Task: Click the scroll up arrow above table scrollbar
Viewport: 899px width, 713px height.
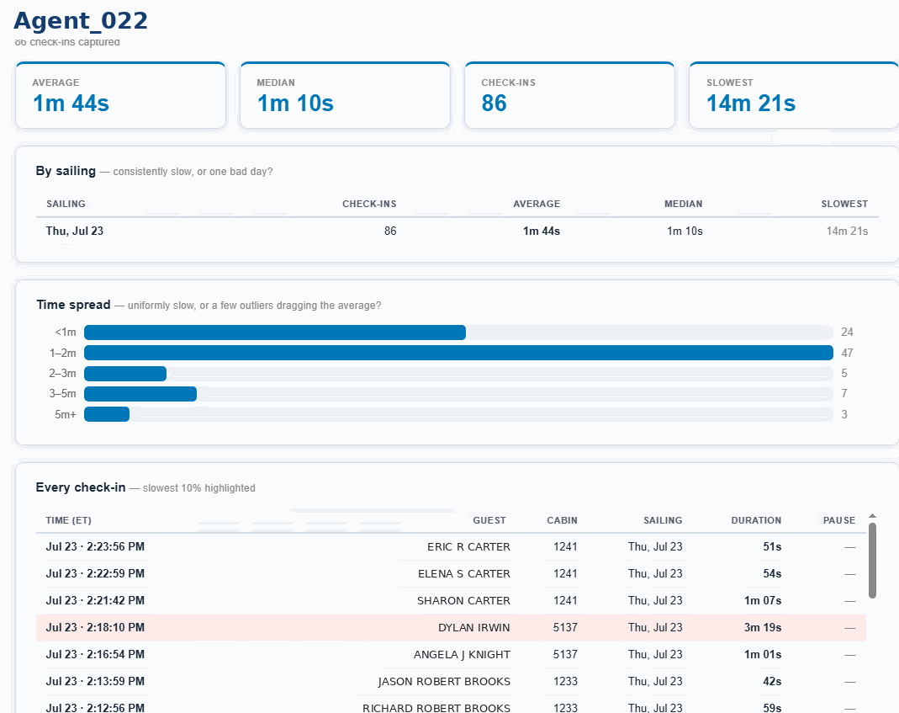Action: pyautogui.click(x=872, y=515)
